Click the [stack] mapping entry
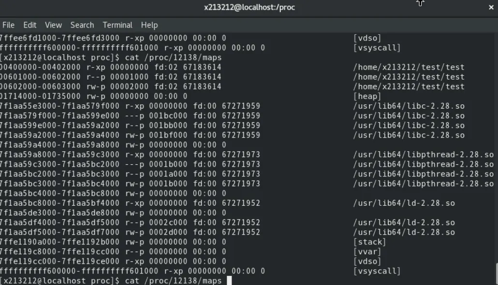 point(369,242)
